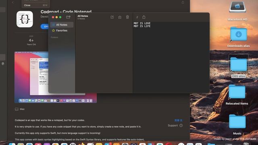Place cursor on 'MBT IS LOVE' line
The image size is (258, 145).
[x=142, y=23]
